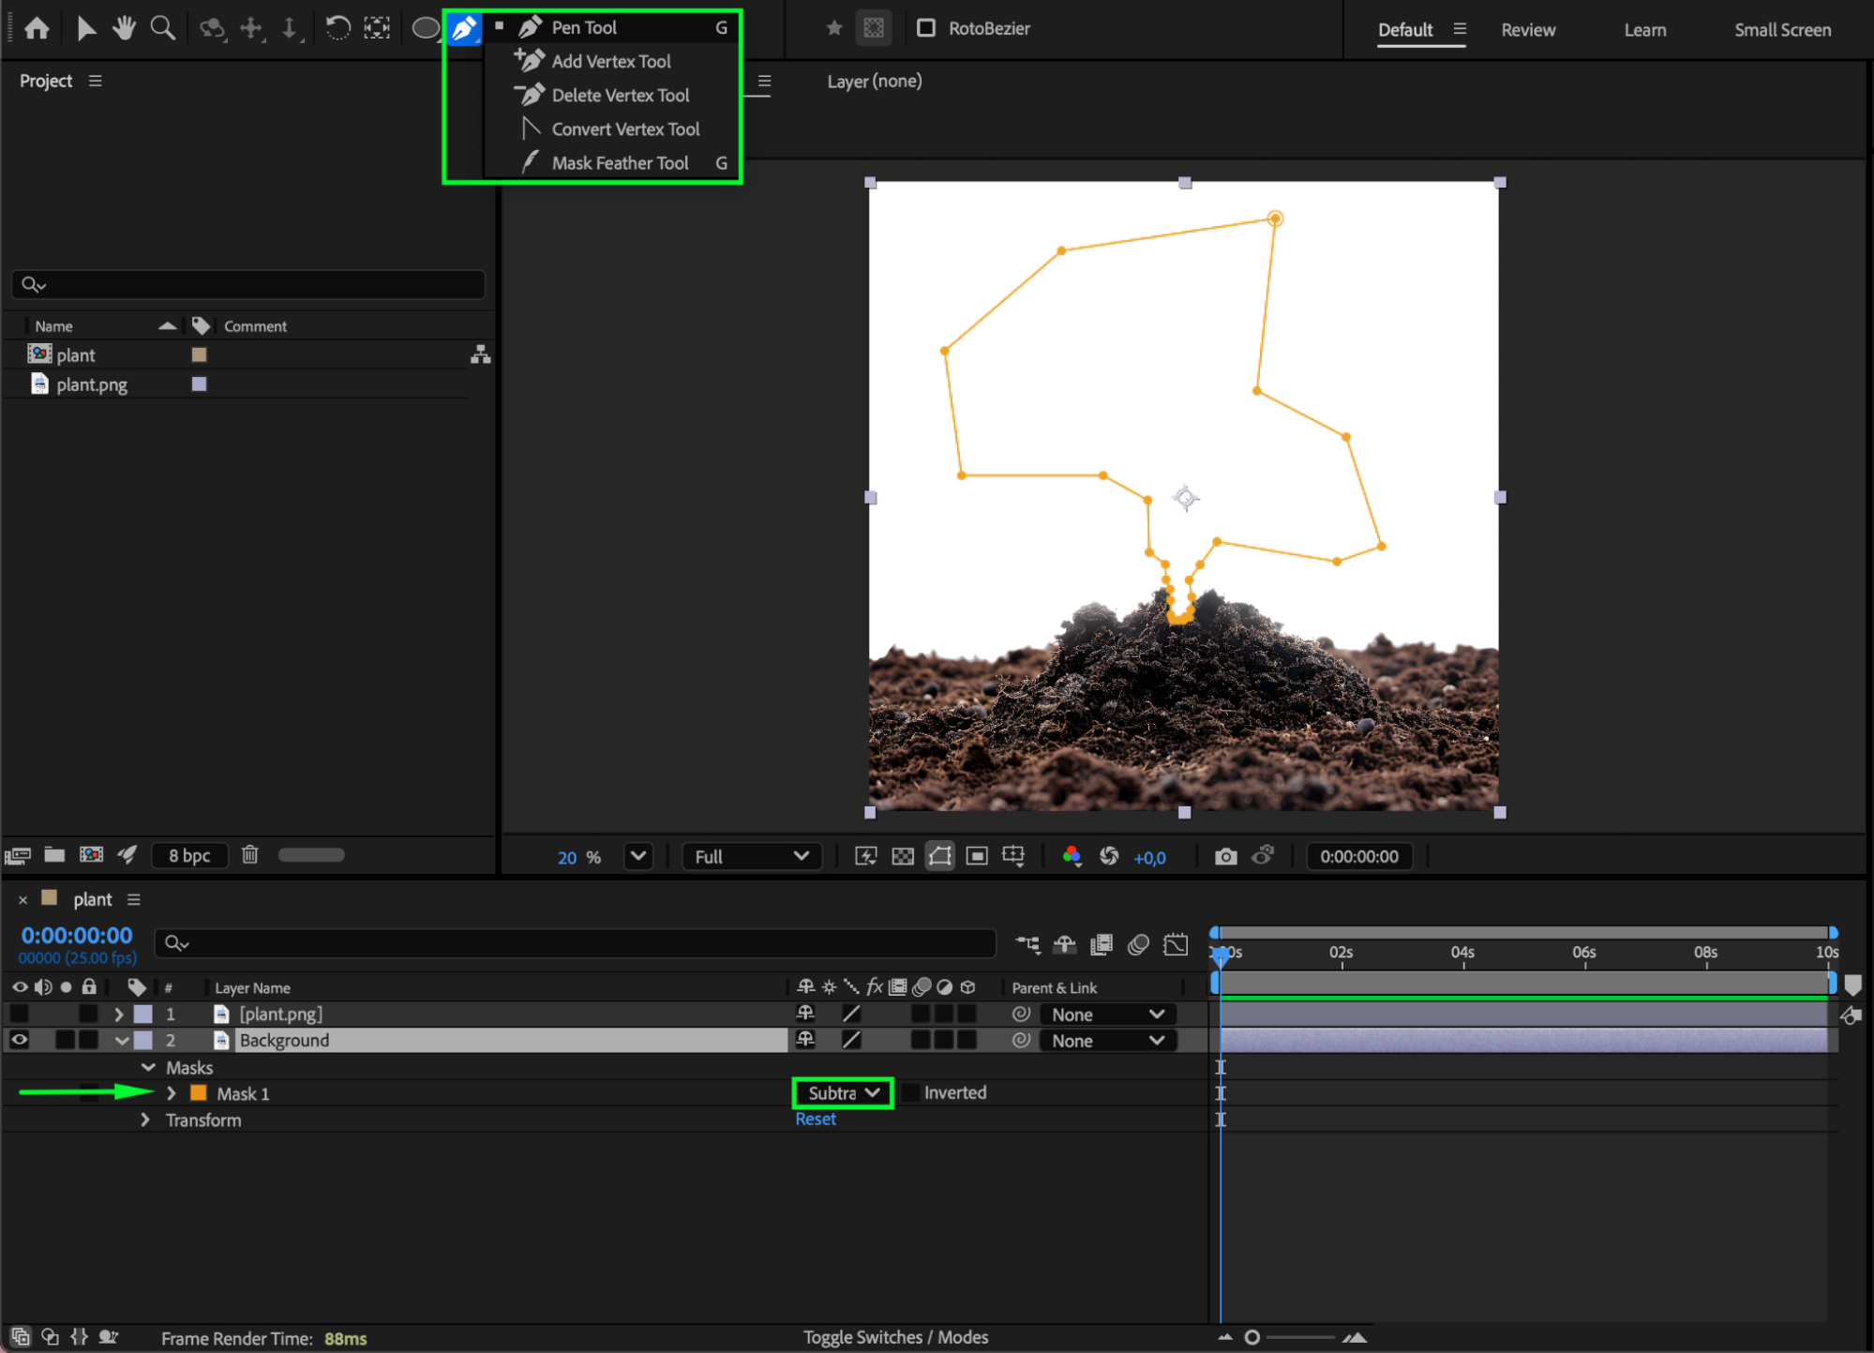Viewport: 1874px width, 1353px height.
Task: Hide the Background layer with eye icon
Action: (20, 1040)
